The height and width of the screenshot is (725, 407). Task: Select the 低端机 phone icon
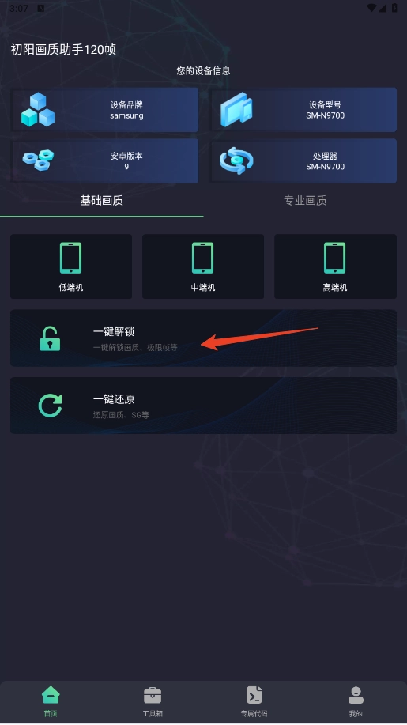click(70, 258)
